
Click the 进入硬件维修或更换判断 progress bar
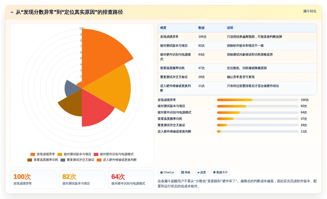(258, 131)
